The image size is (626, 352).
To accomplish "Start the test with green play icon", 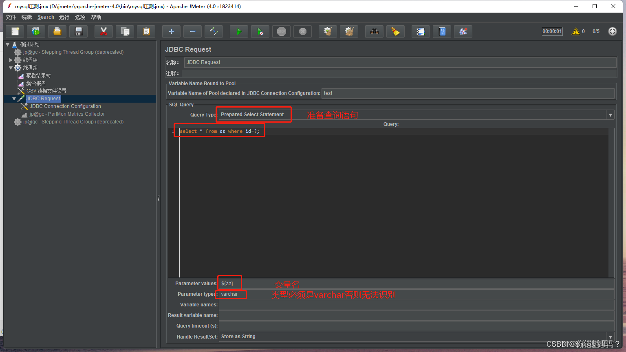I will pos(239,31).
